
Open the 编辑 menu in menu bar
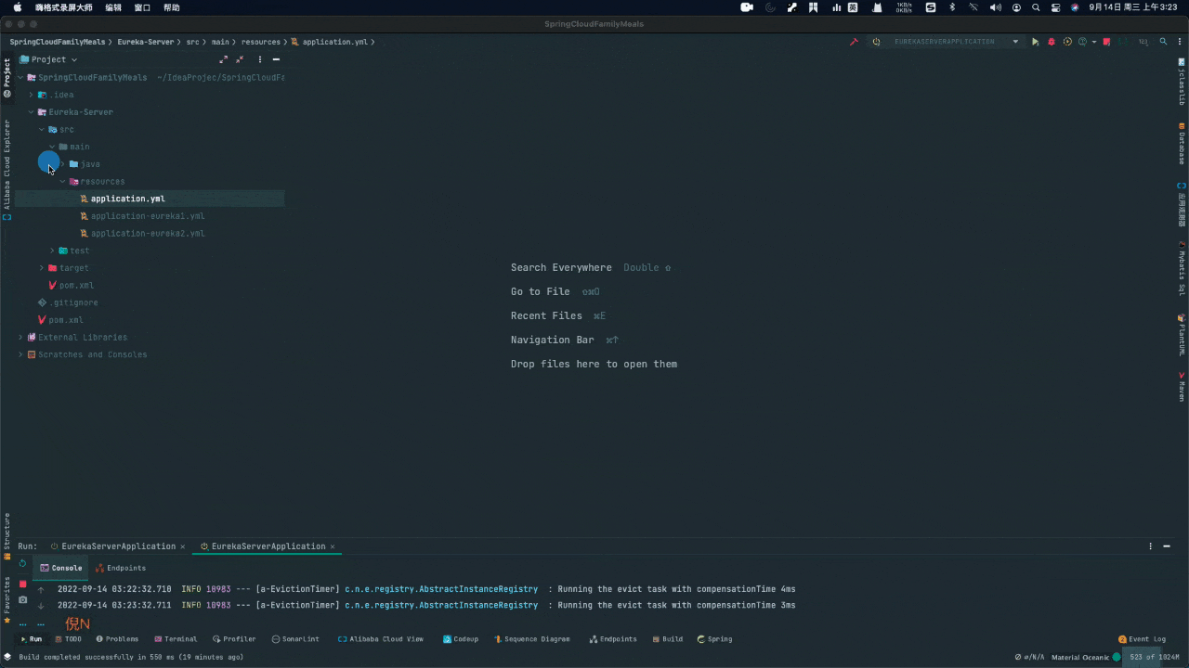(113, 7)
